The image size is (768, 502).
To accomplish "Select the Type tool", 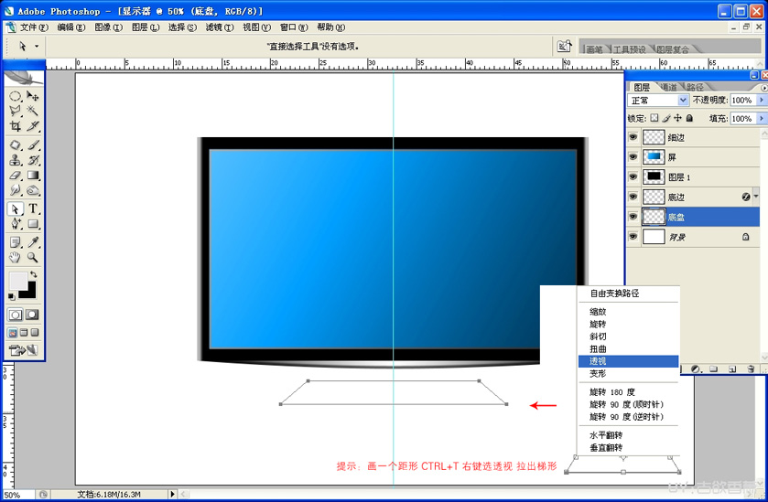I will 33,208.
